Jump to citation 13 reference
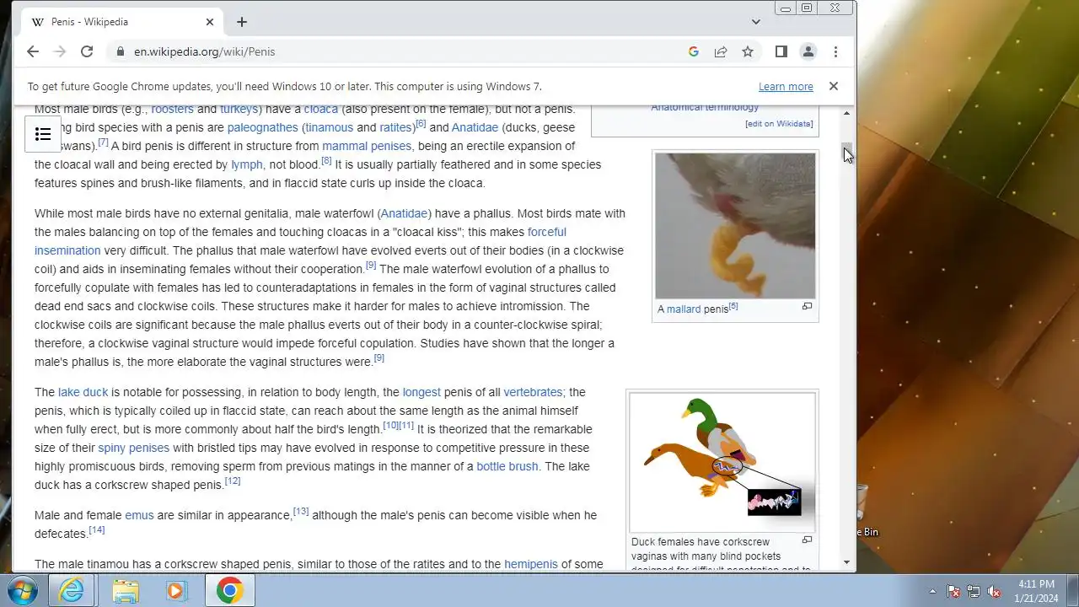The height and width of the screenshot is (607, 1079). pyautogui.click(x=301, y=511)
